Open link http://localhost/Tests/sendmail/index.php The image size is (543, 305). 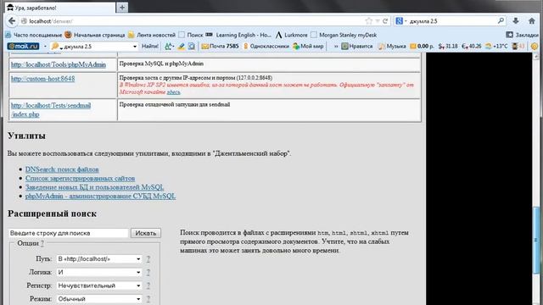click(51, 109)
